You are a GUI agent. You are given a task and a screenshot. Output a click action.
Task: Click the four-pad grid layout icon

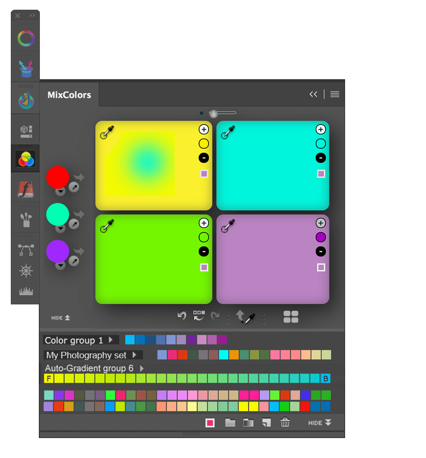[x=291, y=317]
